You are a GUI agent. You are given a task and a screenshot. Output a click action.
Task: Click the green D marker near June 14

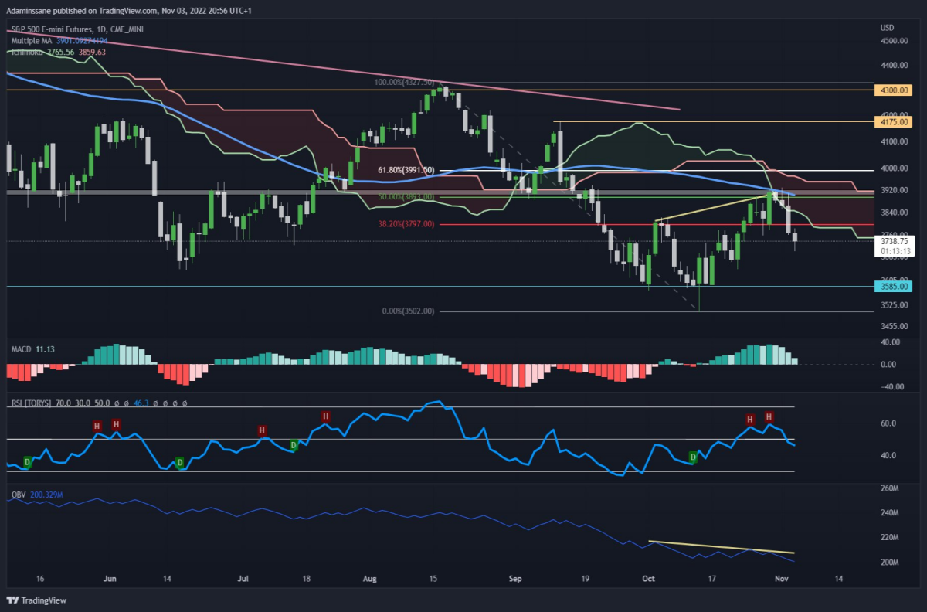pos(179,462)
